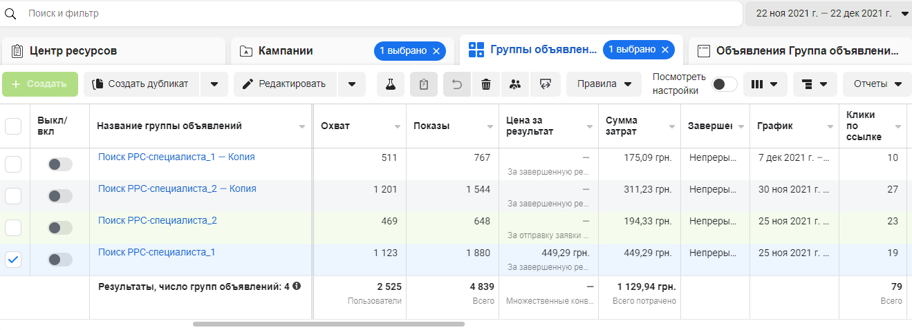This screenshot has height=330, width=912.
Task: Open Клики по ссылке column arrow
Action: [898, 127]
